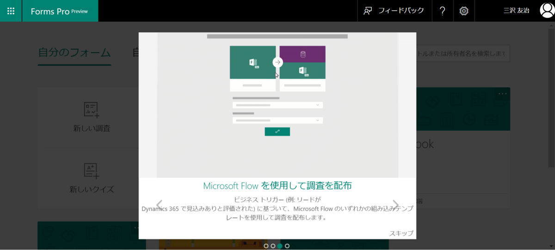Click the new quiz A+ icon

click(x=92, y=171)
